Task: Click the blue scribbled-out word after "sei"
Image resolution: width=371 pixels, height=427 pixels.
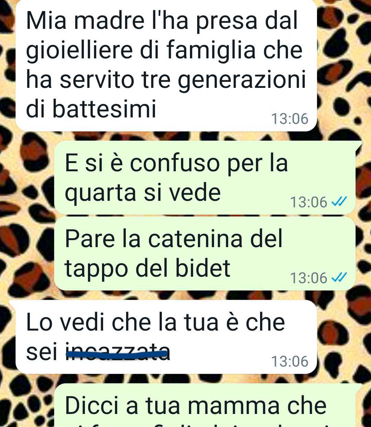Action: pyautogui.click(x=118, y=352)
